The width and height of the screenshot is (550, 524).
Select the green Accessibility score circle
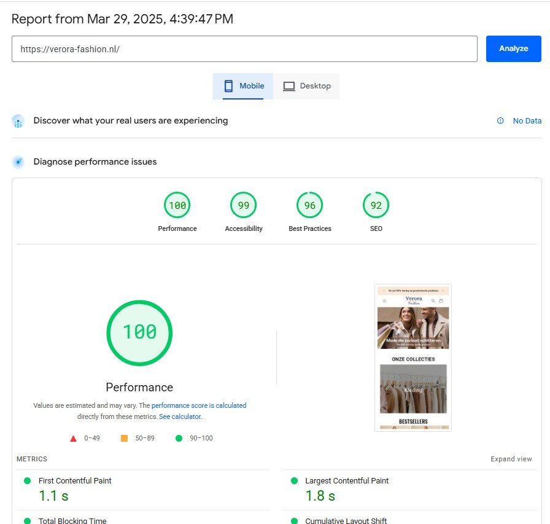pyautogui.click(x=243, y=205)
